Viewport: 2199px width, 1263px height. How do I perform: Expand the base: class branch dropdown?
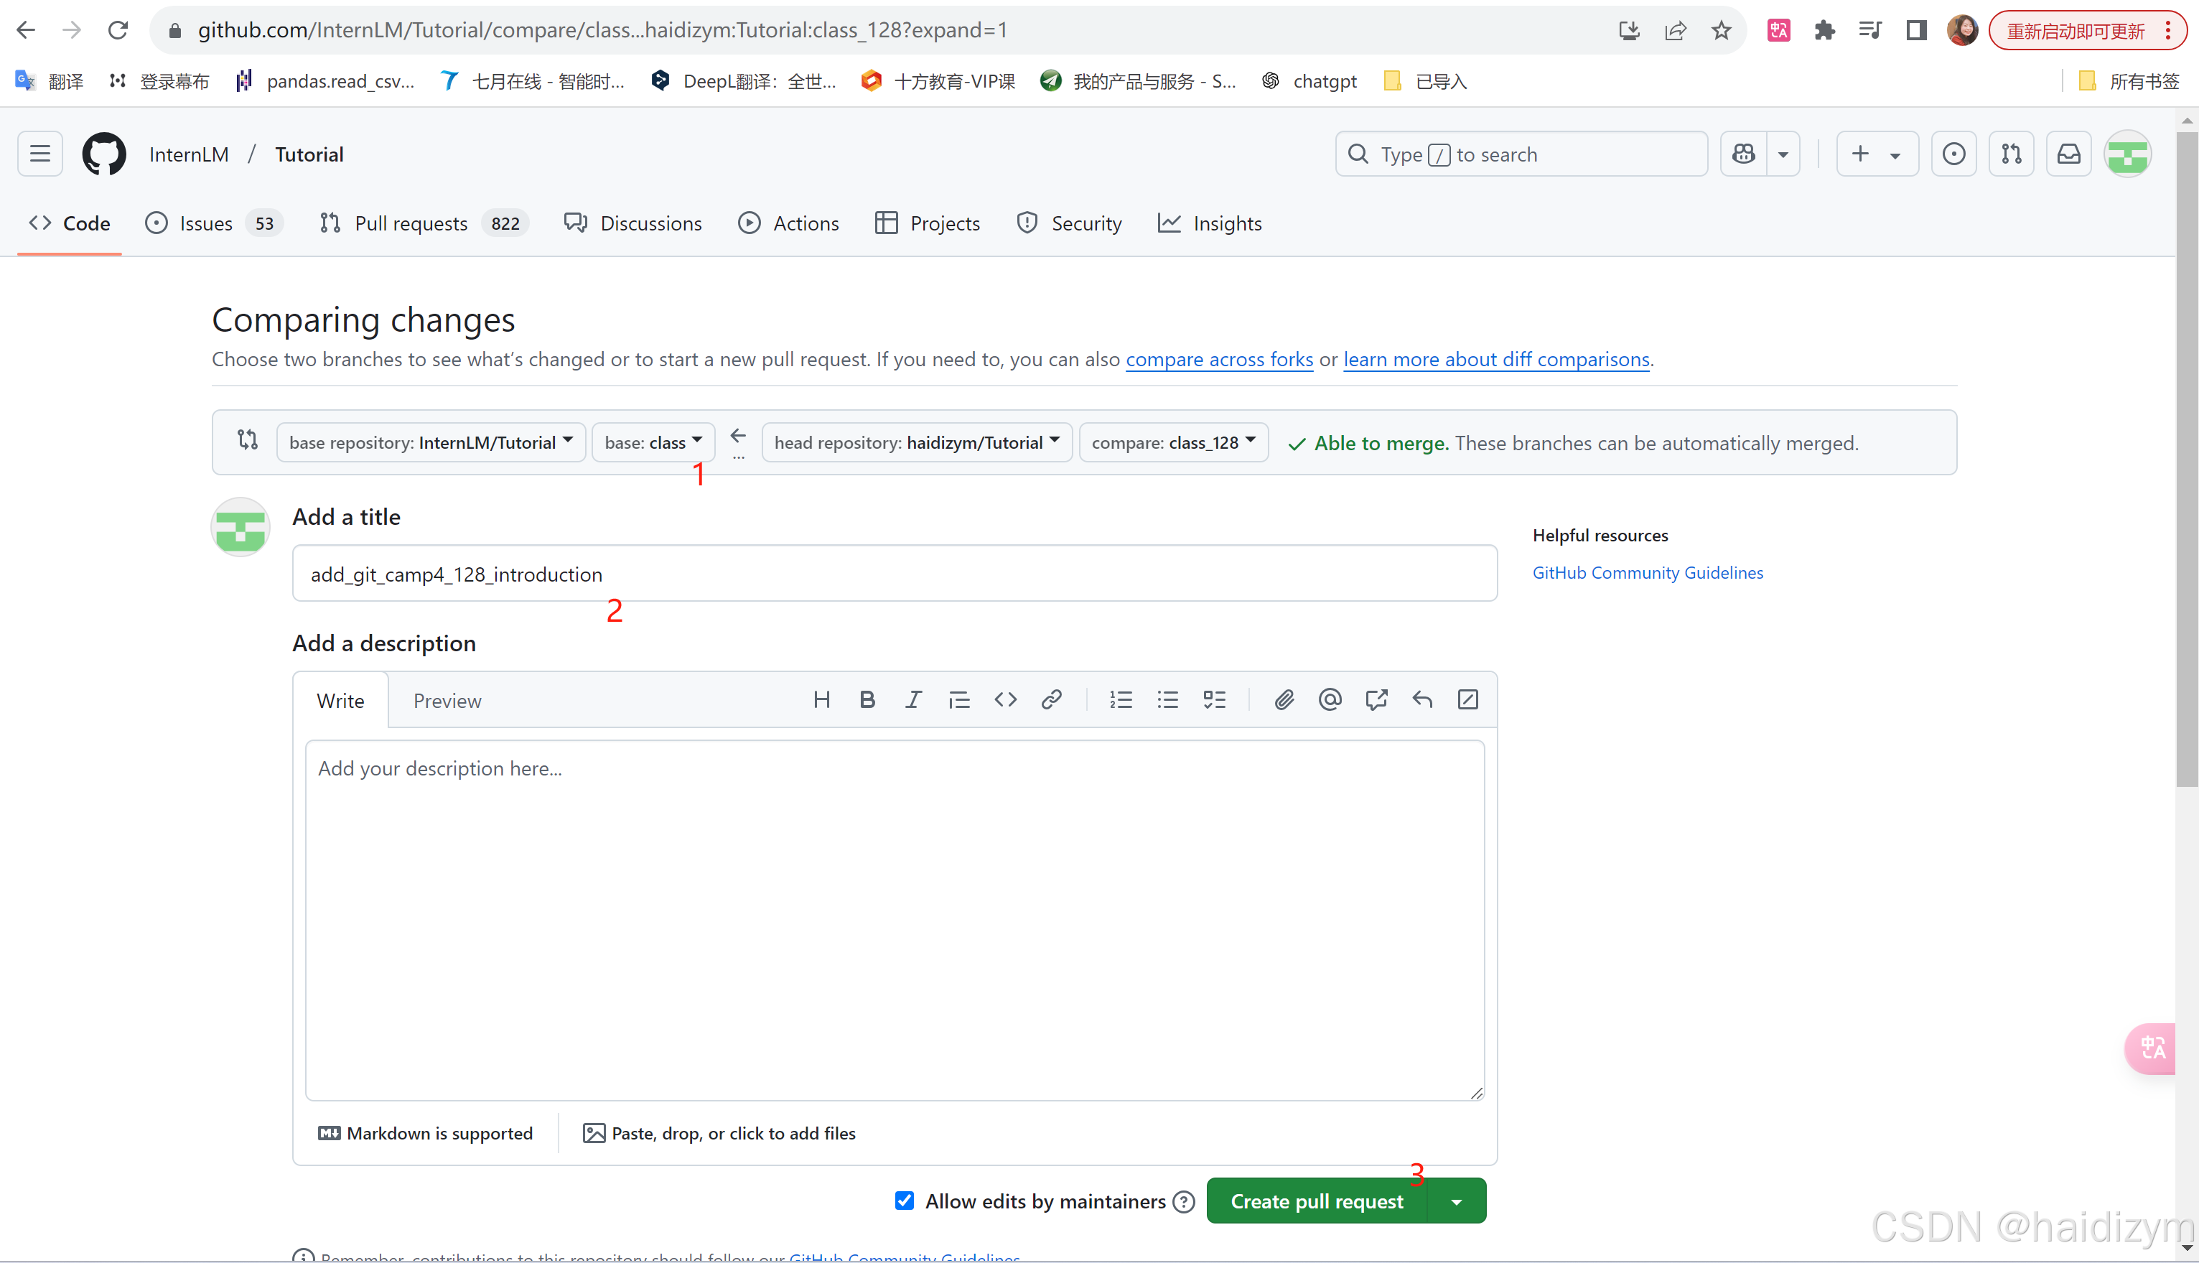tap(653, 442)
